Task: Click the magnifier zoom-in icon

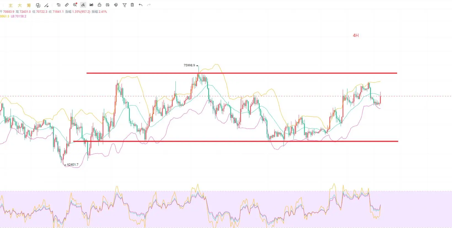Action: tap(75, 5)
